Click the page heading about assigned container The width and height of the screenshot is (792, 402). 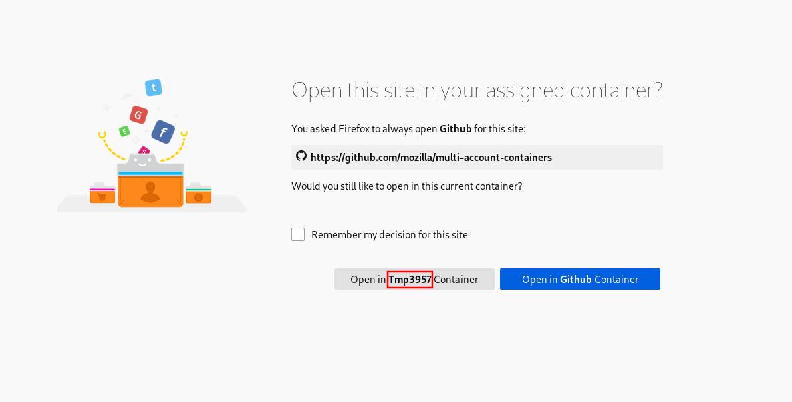point(477,89)
